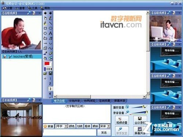Select the paint bucket fill tool
Viewport: 183px width, 137px height.
(x=45, y=58)
